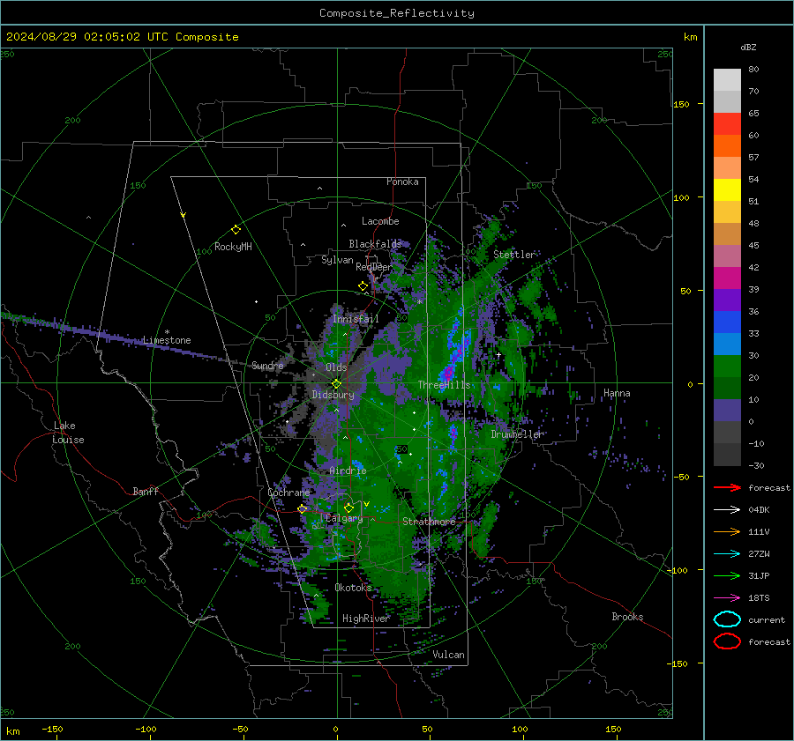
Task: Click the 39 dBZ magenta color swatch
Action: (x=727, y=278)
